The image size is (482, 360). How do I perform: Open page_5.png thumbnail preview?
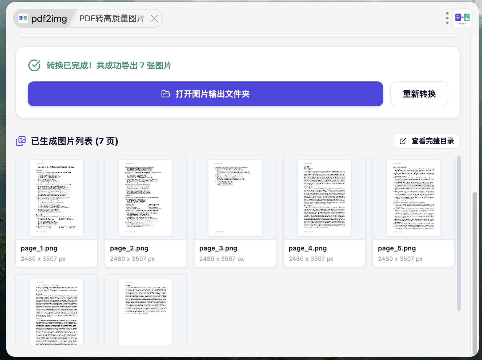[x=414, y=198]
